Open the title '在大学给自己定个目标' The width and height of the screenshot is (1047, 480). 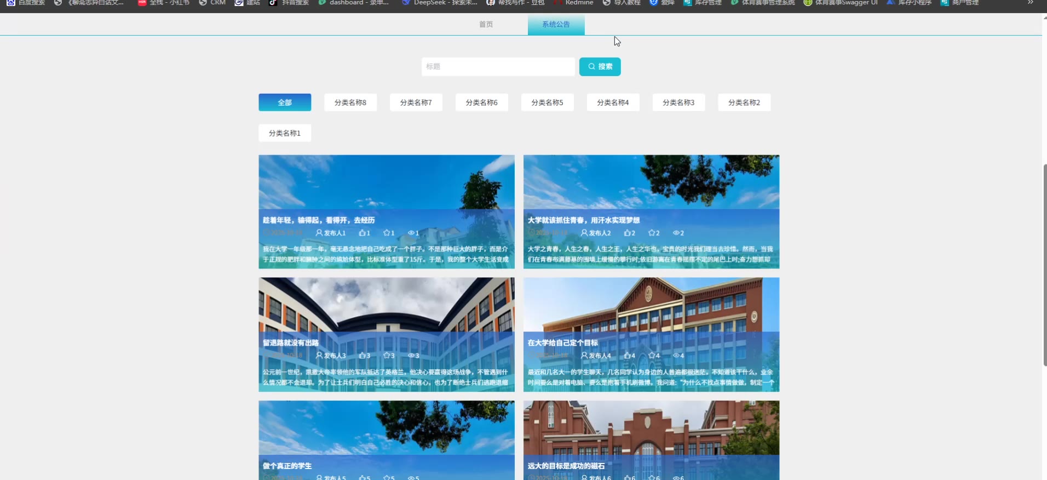[x=563, y=343]
